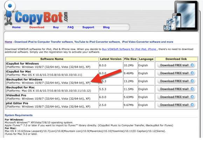Screen dimensions: 203x152
Task: Click the arrow icon in iCopyBot for Mac download
Action: [x=192, y=73]
